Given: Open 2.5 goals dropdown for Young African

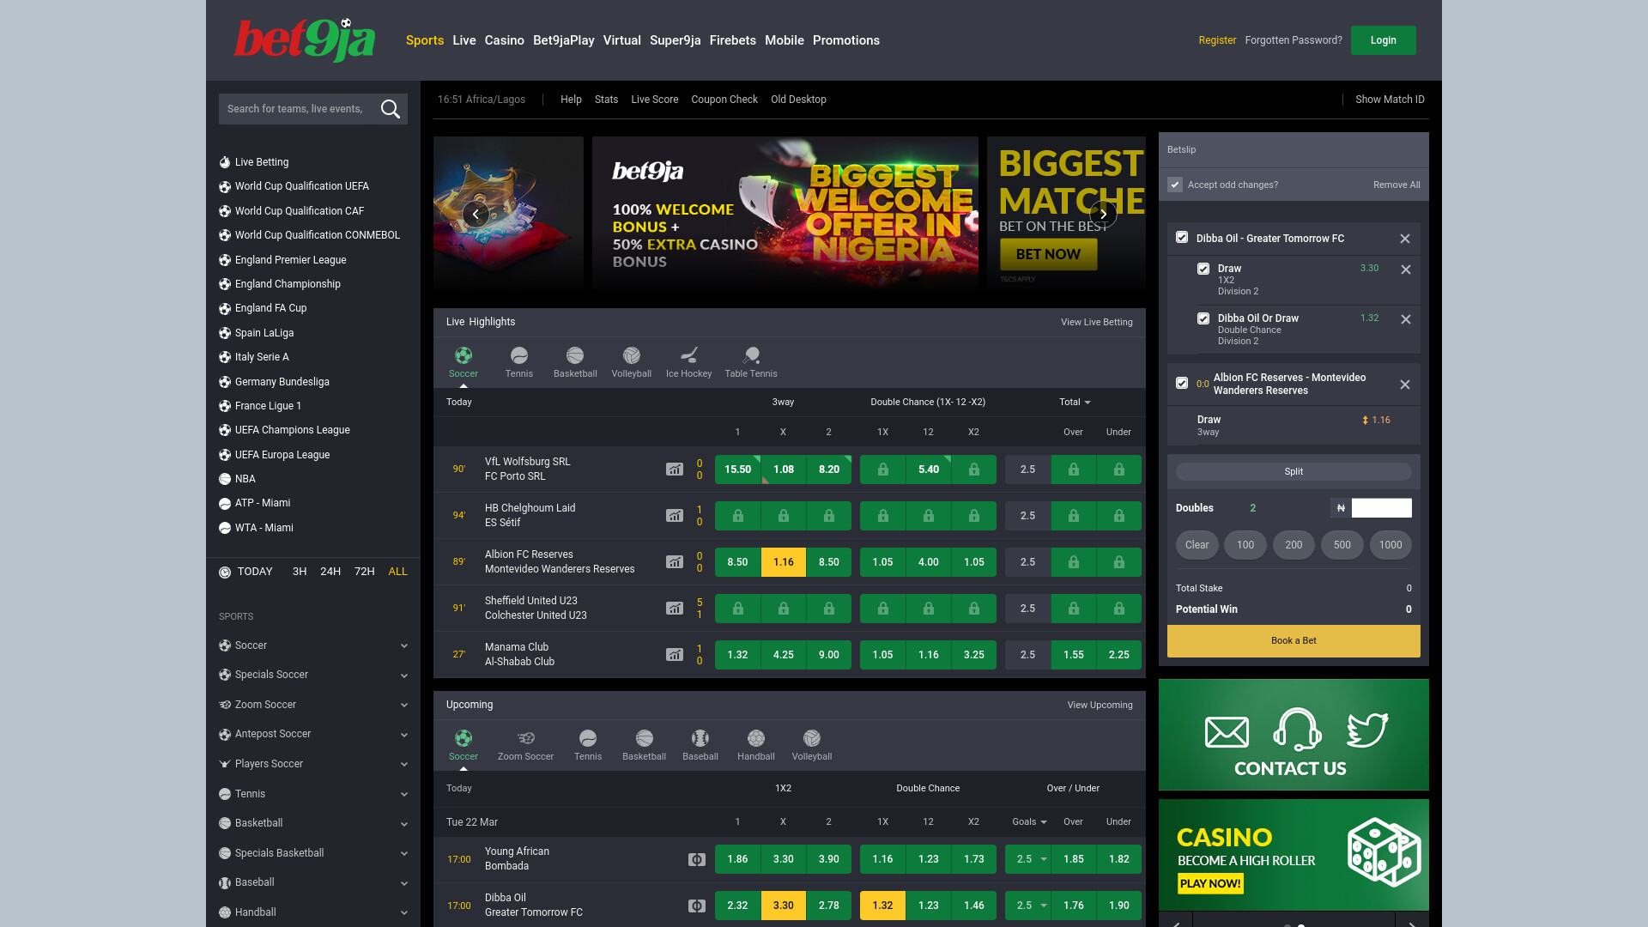Looking at the screenshot, I should pyautogui.click(x=1028, y=859).
